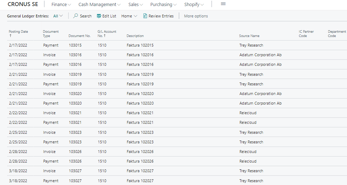Click IC Partner Code column header
The height and width of the screenshot is (185, 347).
[306, 34]
